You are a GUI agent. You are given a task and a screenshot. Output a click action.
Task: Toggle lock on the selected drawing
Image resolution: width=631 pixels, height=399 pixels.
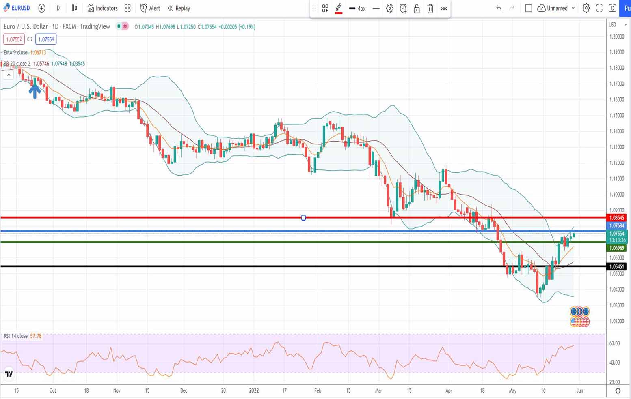[x=417, y=9]
